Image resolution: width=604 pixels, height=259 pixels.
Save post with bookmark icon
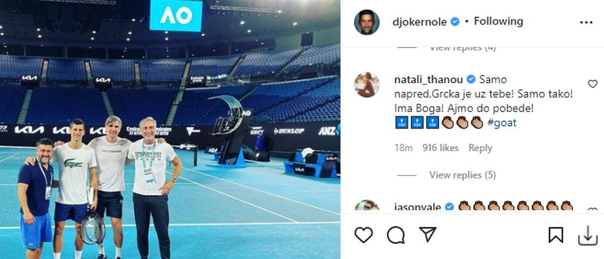coord(555,235)
